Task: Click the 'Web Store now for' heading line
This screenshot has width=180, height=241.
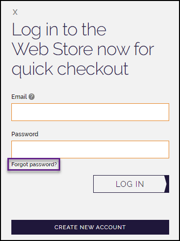Action: click(x=83, y=49)
